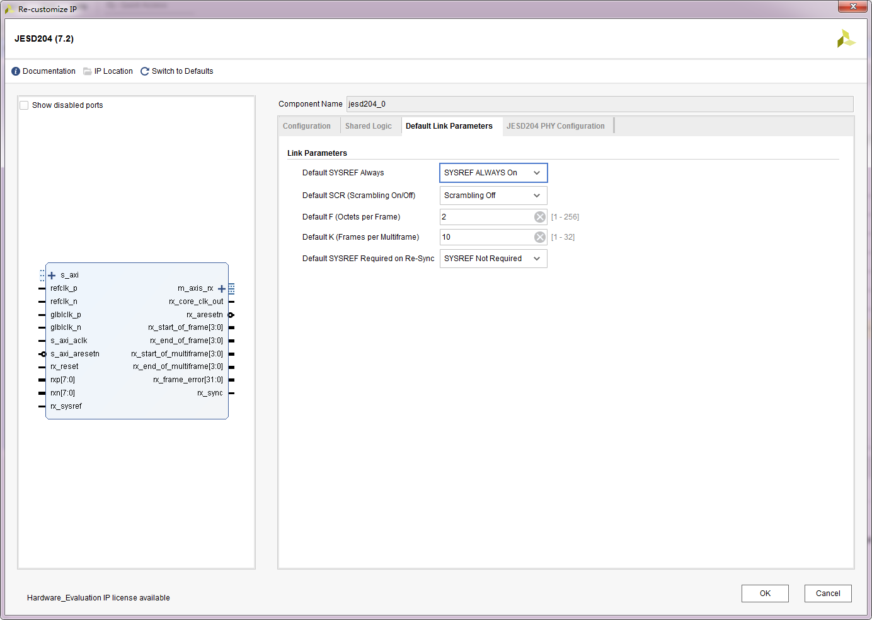
Task: Close the Re-customize IP window
Action: coord(853,6)
